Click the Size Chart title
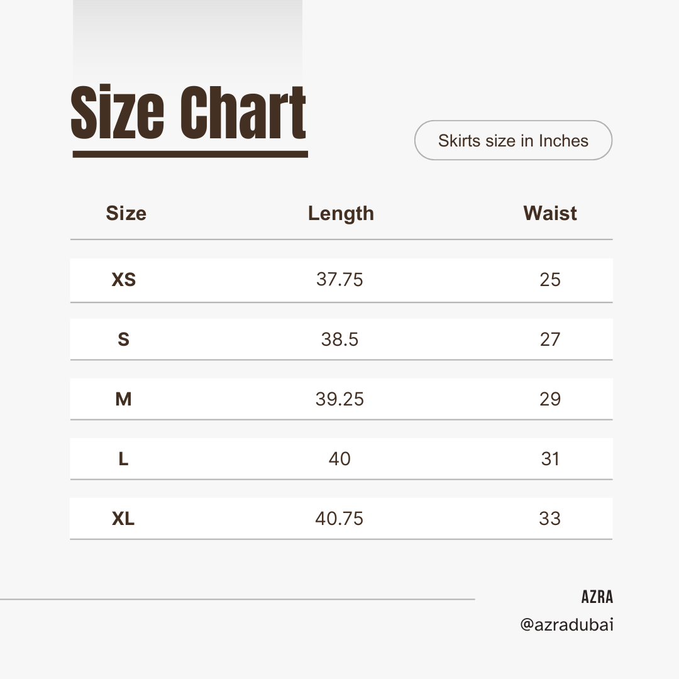The width and height of the screenshot is (679, 679). pyautogui.click(x=189, y=114)
